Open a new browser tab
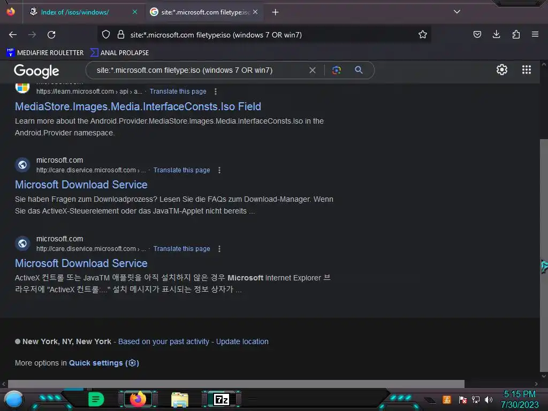548x411 pixels. [276, 12]
